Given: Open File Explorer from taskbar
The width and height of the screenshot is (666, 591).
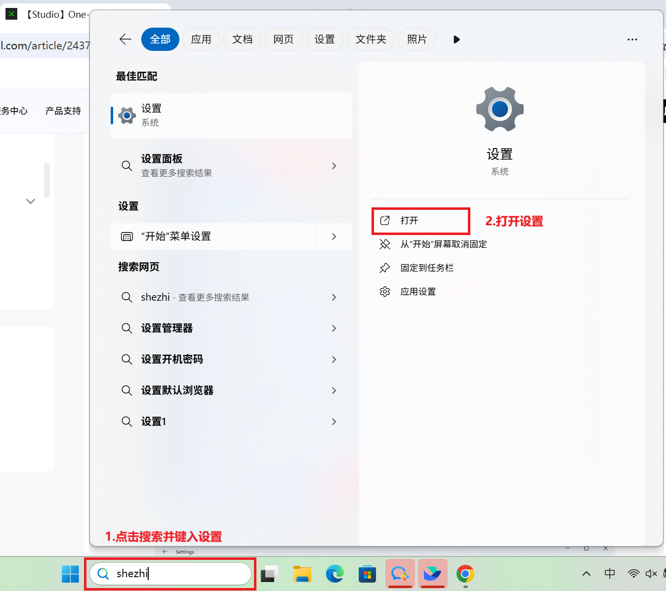Looking at the screenshot, I should [x=302, y=574].
